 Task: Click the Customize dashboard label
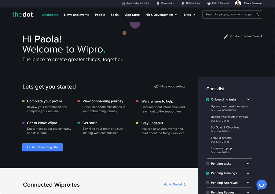246,36
